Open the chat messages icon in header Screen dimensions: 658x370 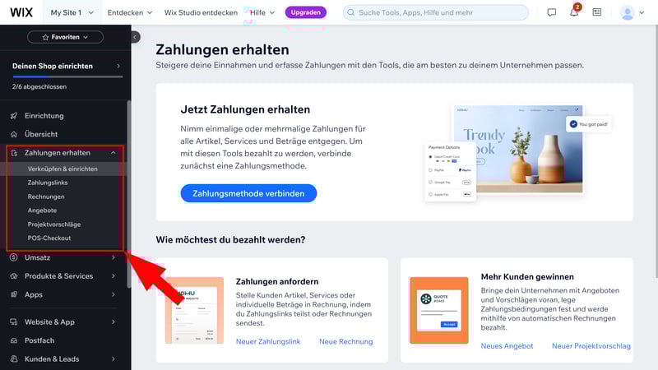pos(551,12)
